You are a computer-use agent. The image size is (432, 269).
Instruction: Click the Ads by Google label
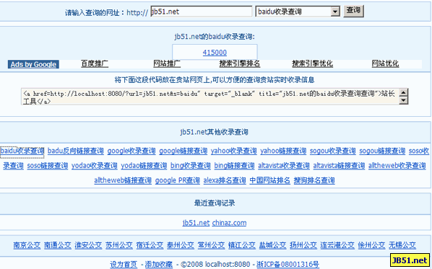pyautogui.click(x=33, y=64)
